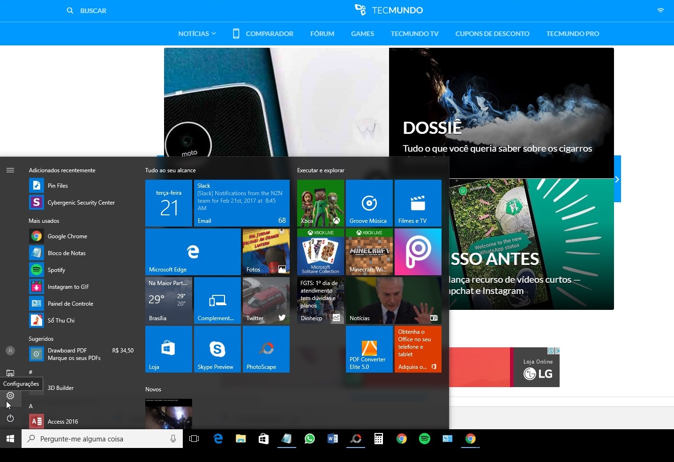674x462 pixels.
Task: Go to the FÓRUM page
Action: pyautogui.click(x=322, y=34)
